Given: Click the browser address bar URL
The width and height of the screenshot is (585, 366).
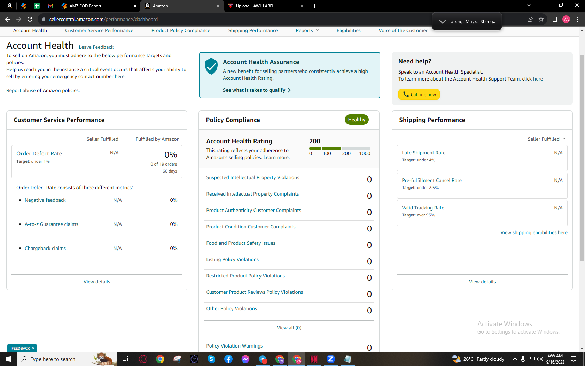Looking at the screenshot, I should [103, 19].
